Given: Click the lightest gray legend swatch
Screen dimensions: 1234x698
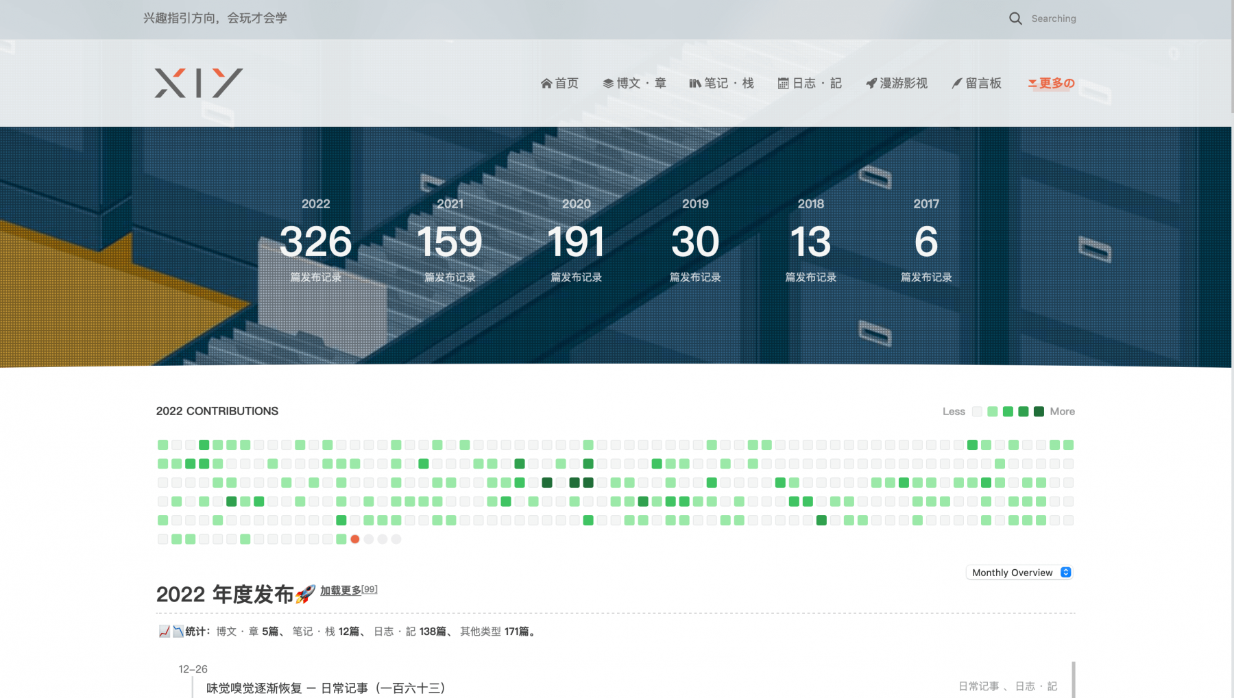Looking at the screenshot, I should [x=977, y=412].
